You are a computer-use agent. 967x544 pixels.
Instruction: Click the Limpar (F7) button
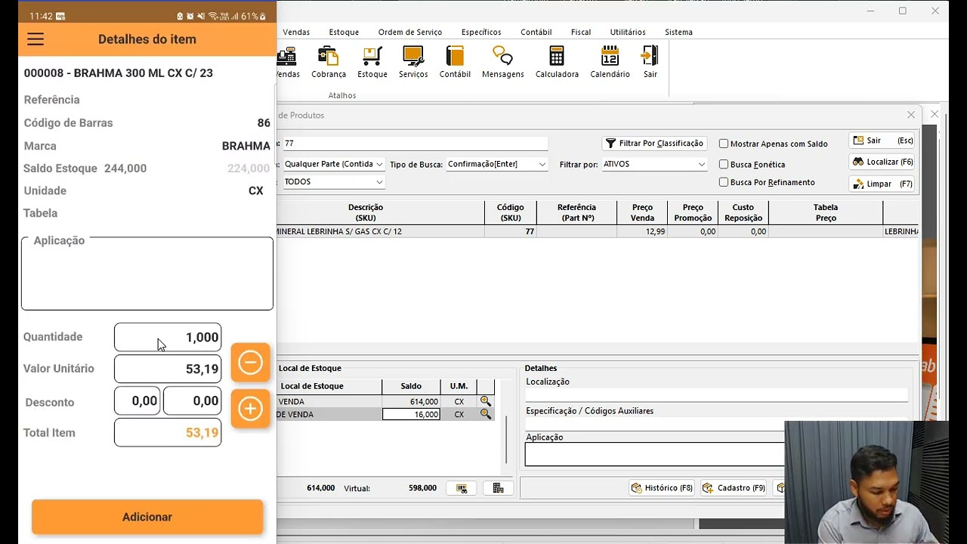[x=882, y=184]
